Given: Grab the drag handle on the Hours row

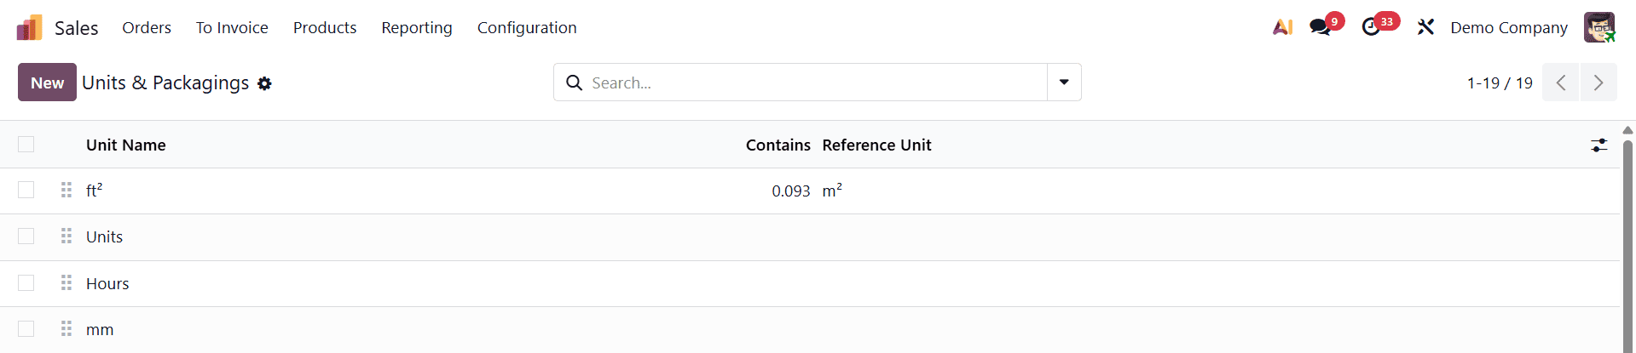Looking at the screenshot, I should (66, 283).
